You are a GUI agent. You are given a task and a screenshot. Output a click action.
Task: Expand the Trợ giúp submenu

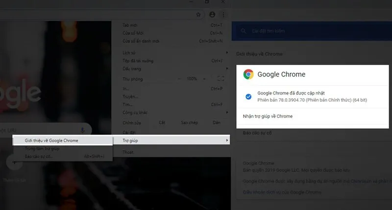coord(171,140)
